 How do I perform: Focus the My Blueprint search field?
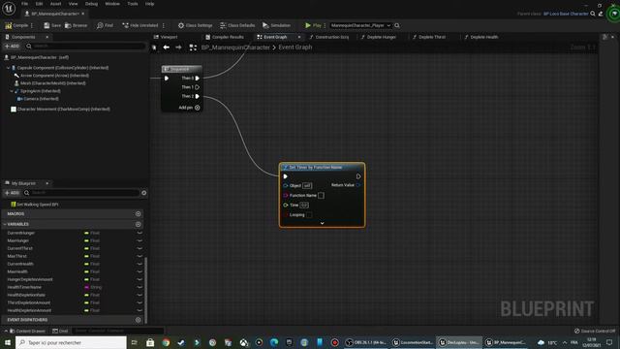[81, 193]
